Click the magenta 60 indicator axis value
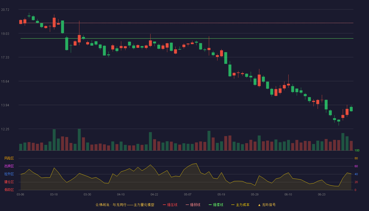 [356, 166]
